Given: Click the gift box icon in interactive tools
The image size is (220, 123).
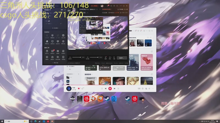Looking at the screenshot, I should (x=63, y=36).
